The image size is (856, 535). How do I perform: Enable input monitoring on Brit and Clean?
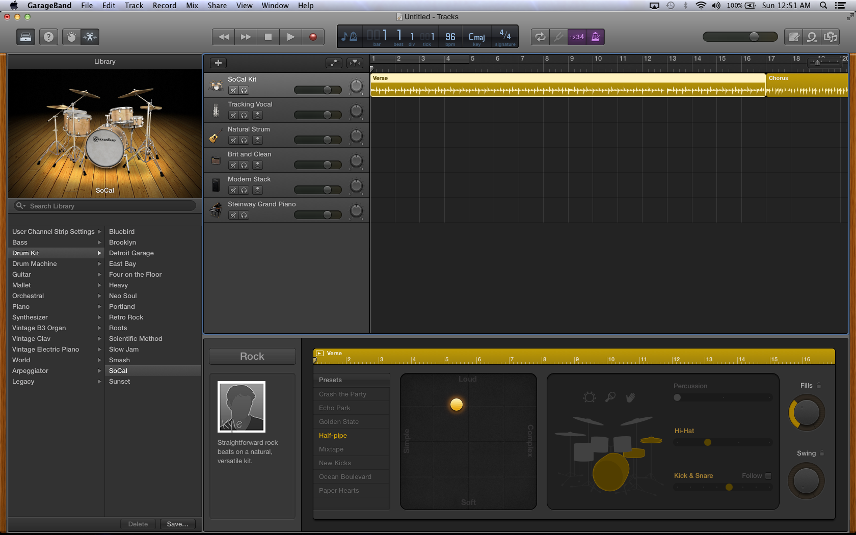258,165
